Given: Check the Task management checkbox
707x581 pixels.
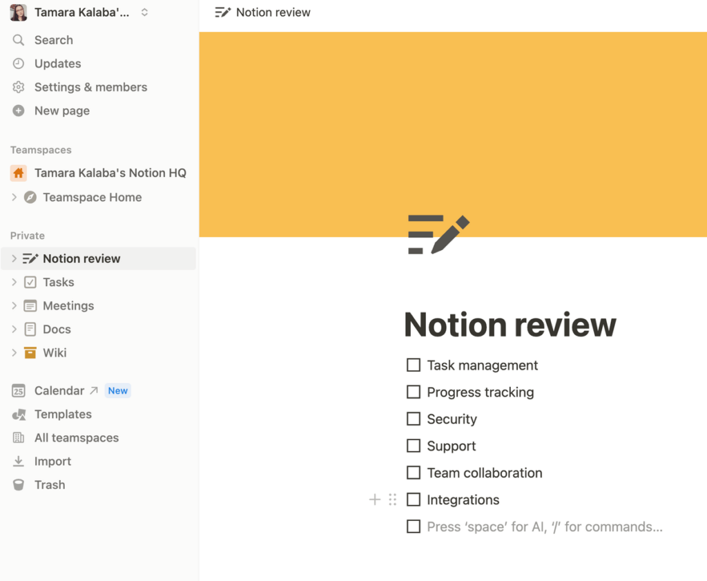Looking at the screenshot, I should [x=413, y=365].
